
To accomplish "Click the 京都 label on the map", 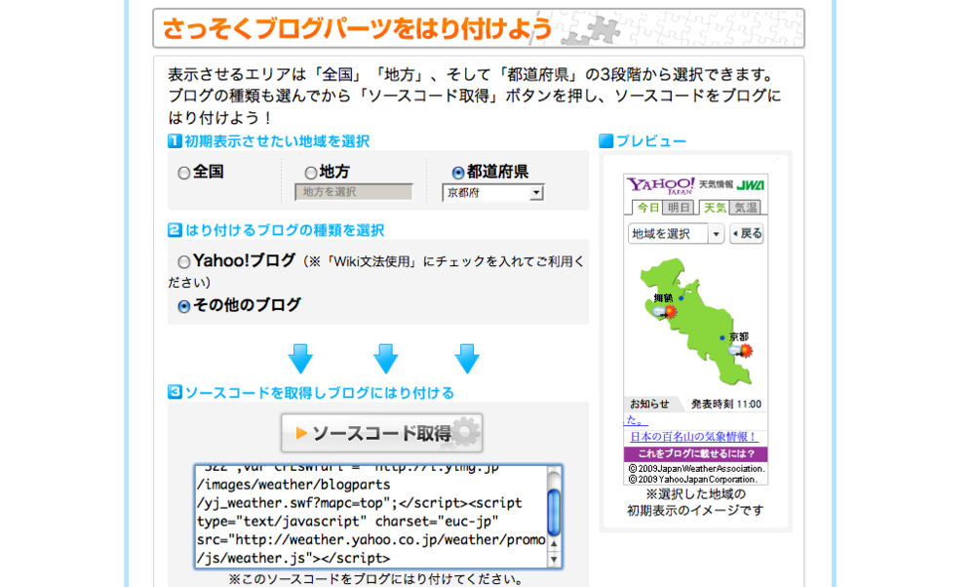I will (x=739, y=337).
